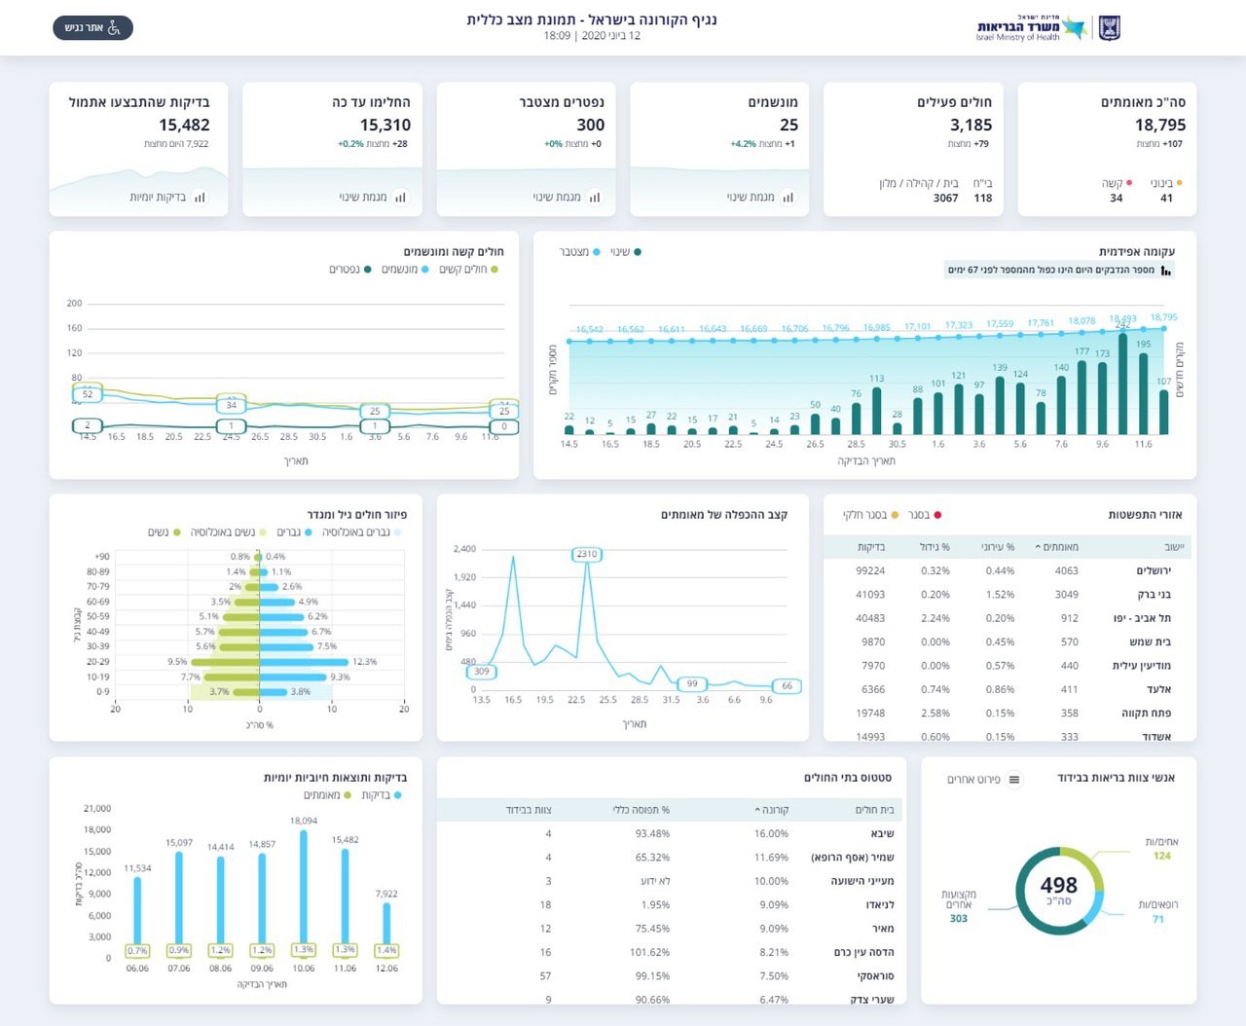
Task: Sort hospitals table by קורונה column
Action: point(771,810)
